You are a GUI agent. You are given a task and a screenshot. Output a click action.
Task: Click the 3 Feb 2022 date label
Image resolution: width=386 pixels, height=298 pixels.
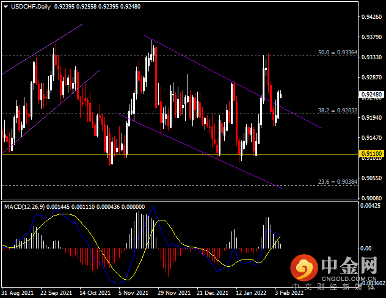point(289,293)
